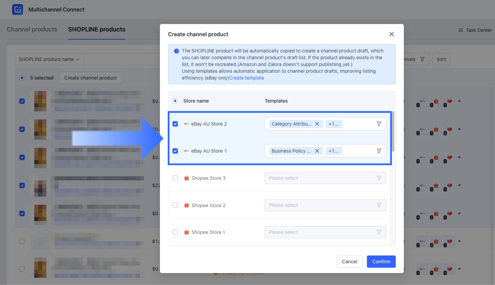Uncheck the eBay AU Store 2 checkbox
The image size is (495, 285).
tap(175, 124)
